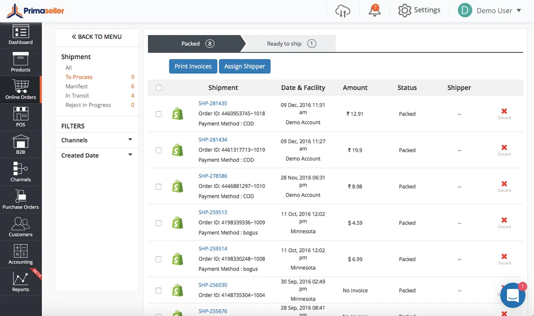Expand the Channels filter
534x316 pixels.
pyautogui.click(x=97, y=140)
